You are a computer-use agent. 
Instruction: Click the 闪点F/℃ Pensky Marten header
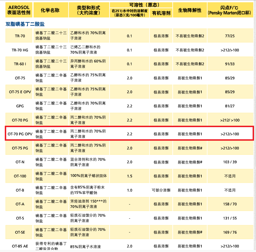coord(229,10)
